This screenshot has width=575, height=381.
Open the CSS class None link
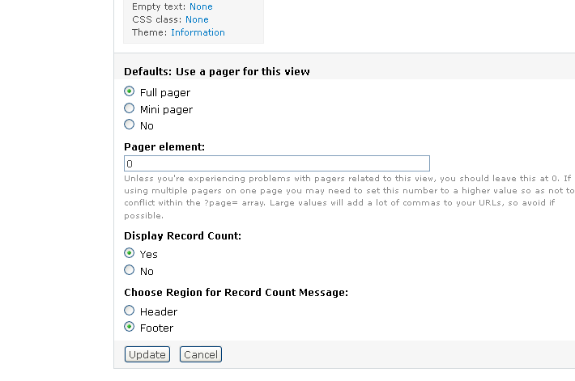(x=197, y=19)
